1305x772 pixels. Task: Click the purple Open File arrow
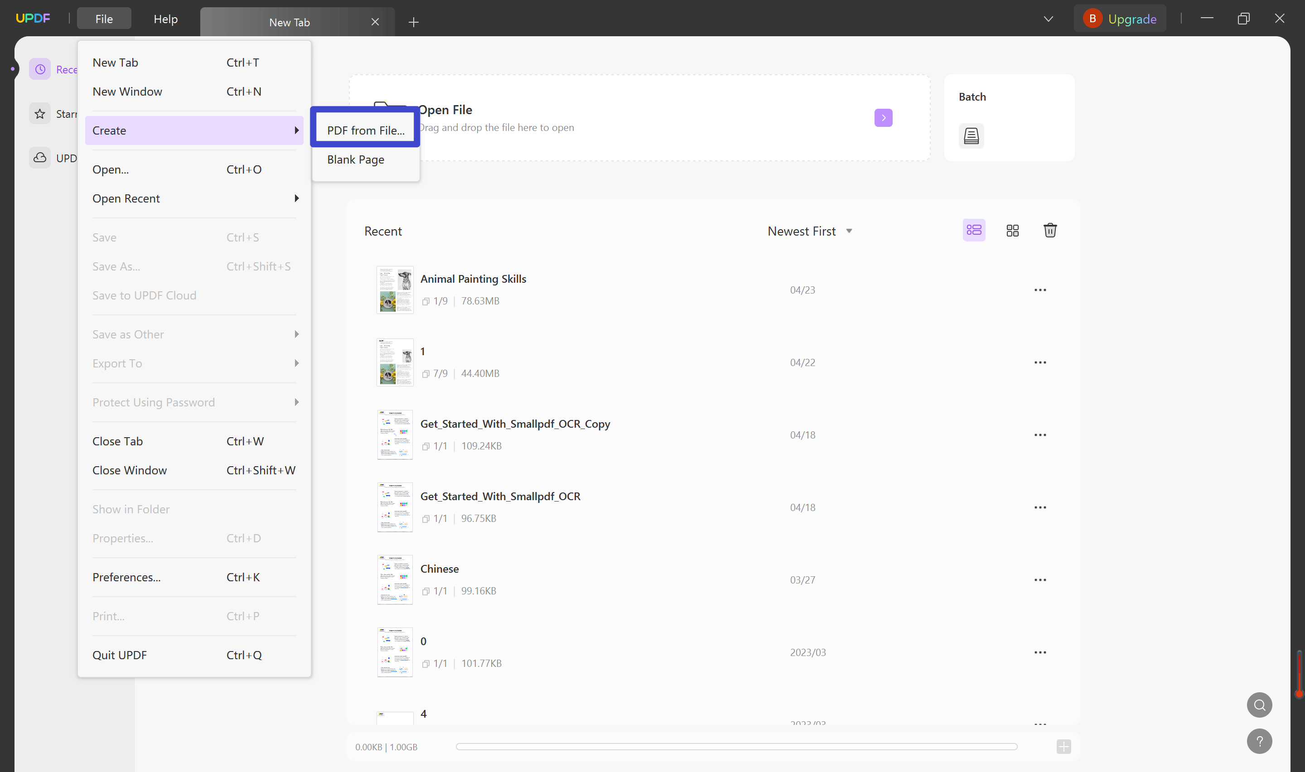(883, 118)
